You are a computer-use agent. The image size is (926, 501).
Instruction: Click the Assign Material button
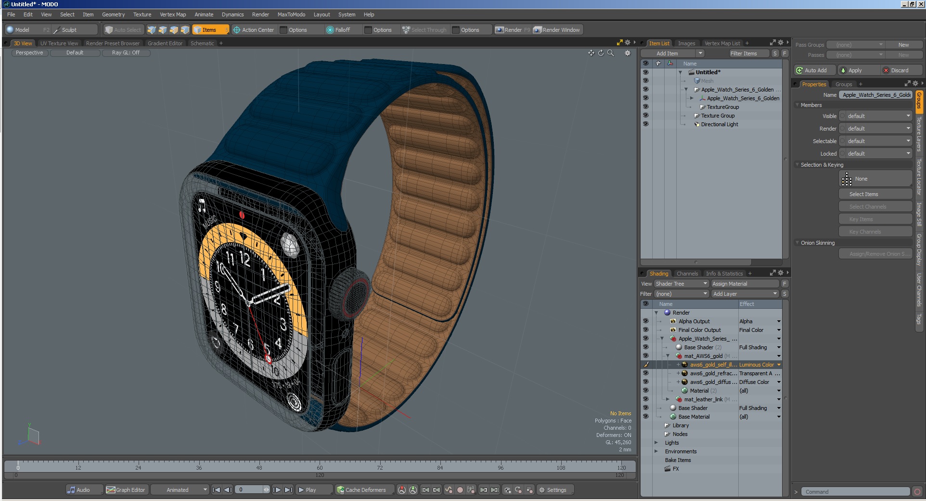(x=745, y=284)
